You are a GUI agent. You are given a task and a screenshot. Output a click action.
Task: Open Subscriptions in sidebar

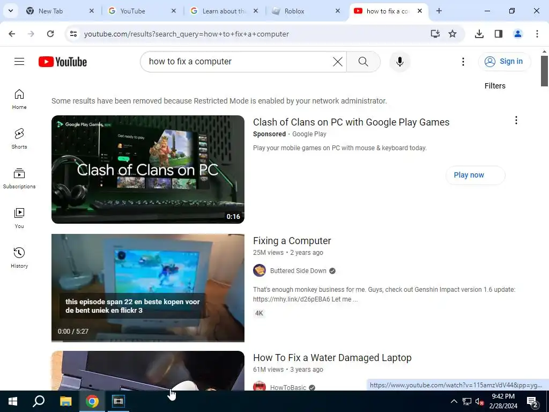(x=19, y=178)
